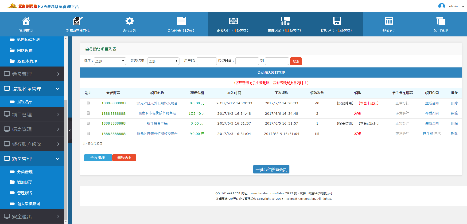
Task: Open project management stacked-list icon
Action: [441, 21]
